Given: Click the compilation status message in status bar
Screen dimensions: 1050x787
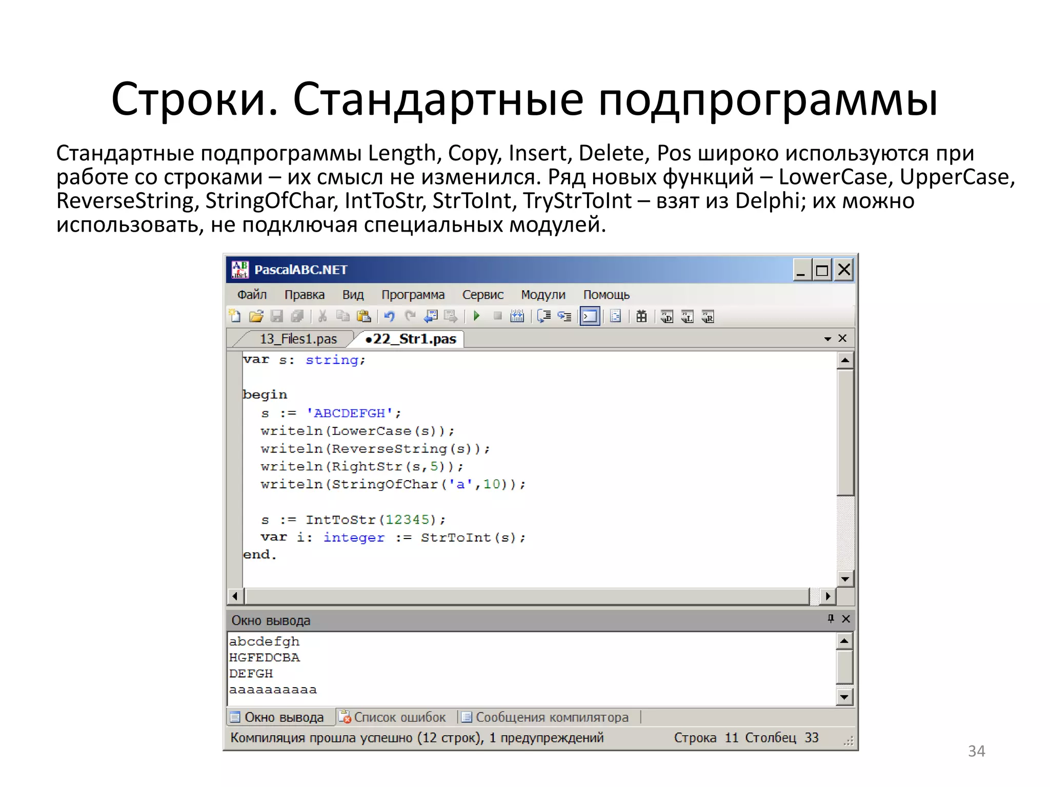Looking at the screenshot, I should click(x=417, y=738).
